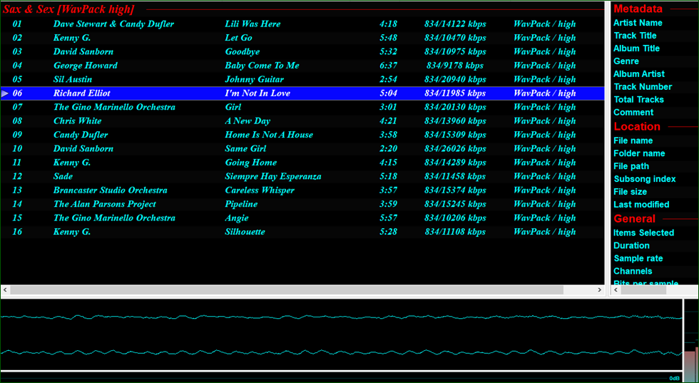The height and width of the screenshot is (383, 699).
Task: Select the playing track I'm Not In Love
Action: (302, 93)
